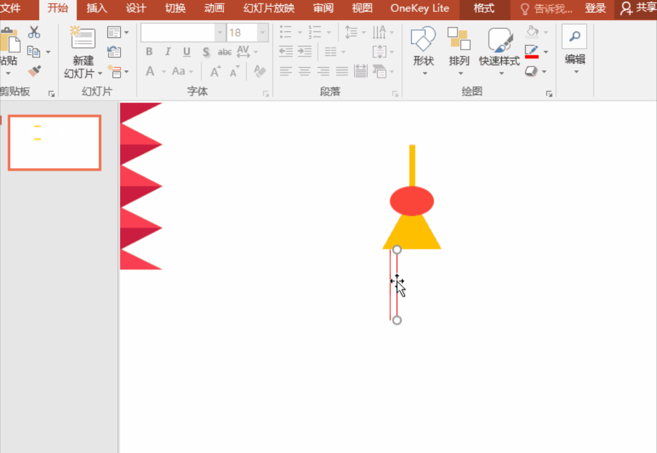Click the Numbering list icon
The image size is (657, 453).
(x=314, y=32)
